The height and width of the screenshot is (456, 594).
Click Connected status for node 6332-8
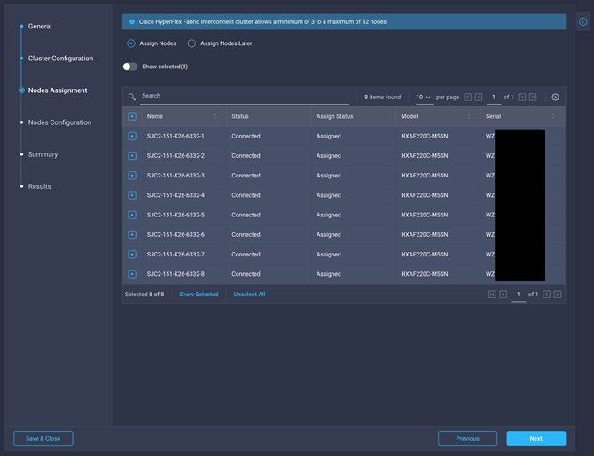click(x=246, y=274)
